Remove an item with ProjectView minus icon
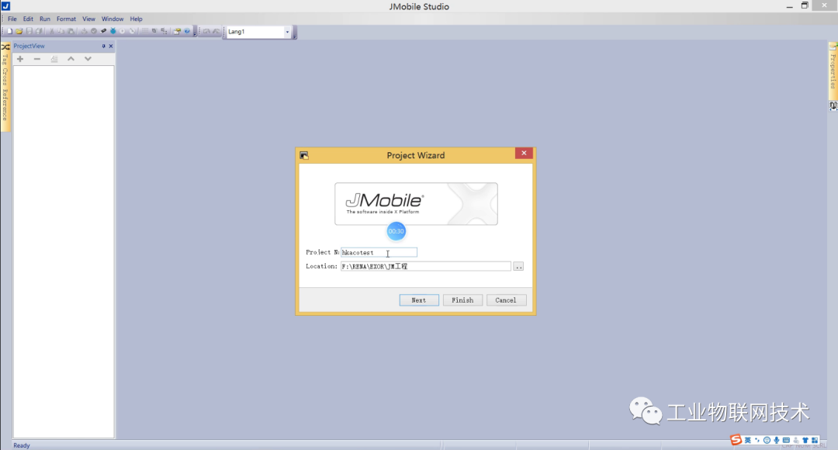 point(36,58)
